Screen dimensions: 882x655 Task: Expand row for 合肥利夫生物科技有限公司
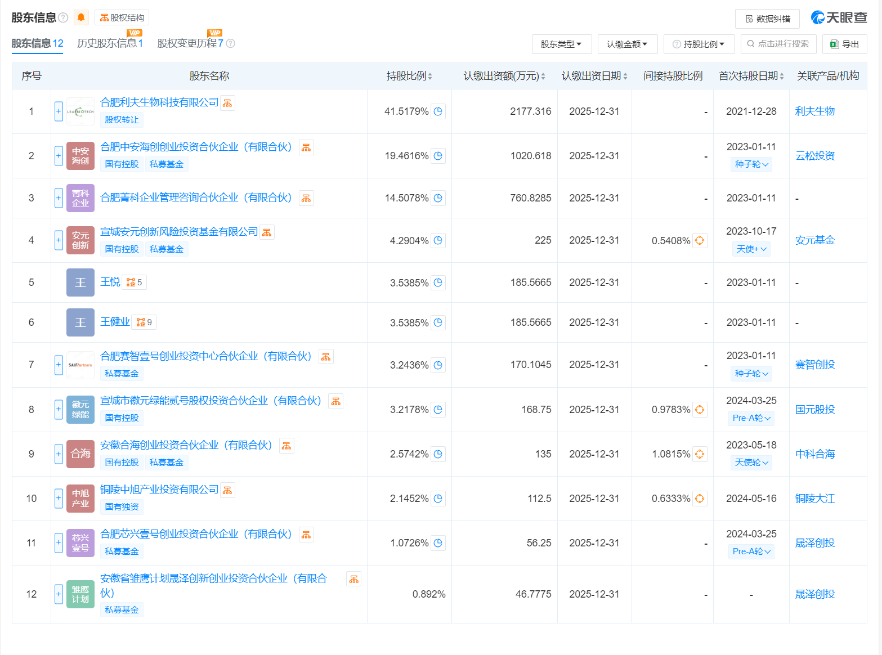point(59,111)
